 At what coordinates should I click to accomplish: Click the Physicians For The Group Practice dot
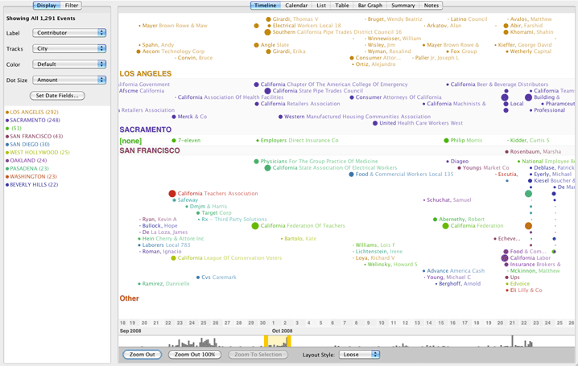[x=256, y=161]
